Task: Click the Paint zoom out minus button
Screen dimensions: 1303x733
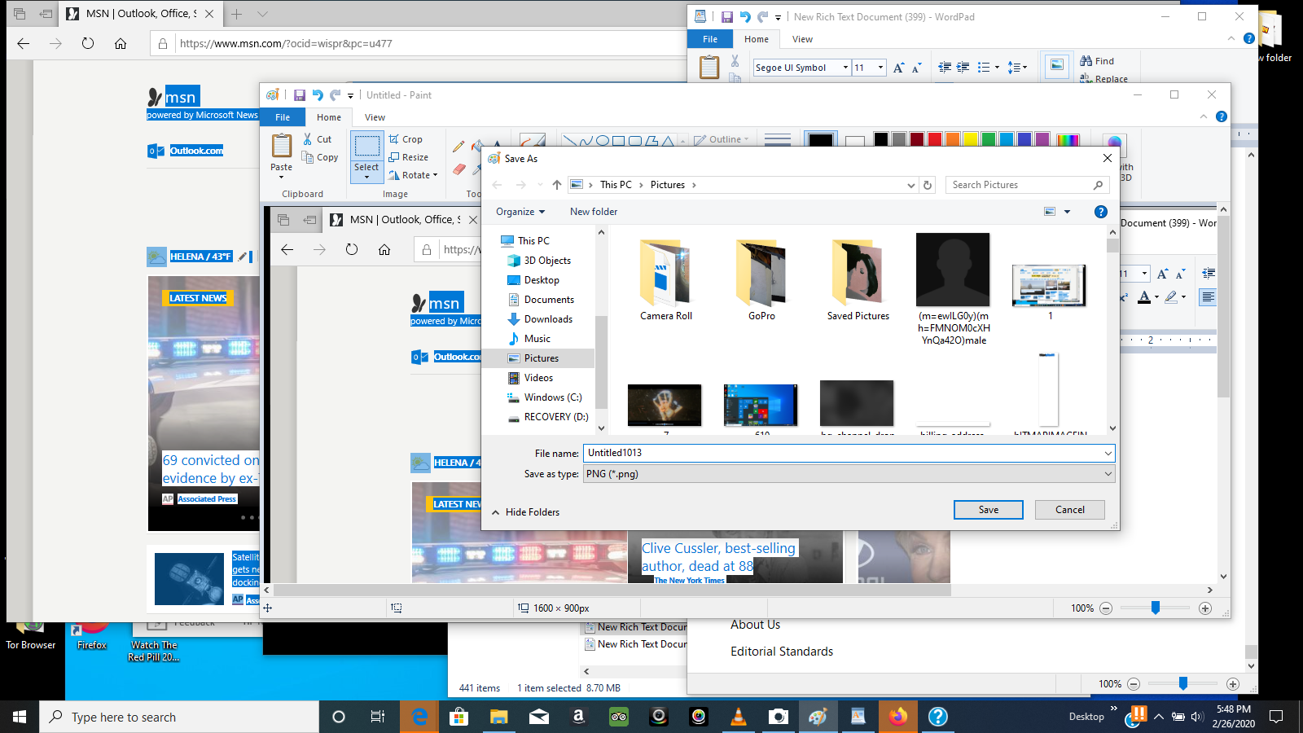Action: pos(1106,608)
